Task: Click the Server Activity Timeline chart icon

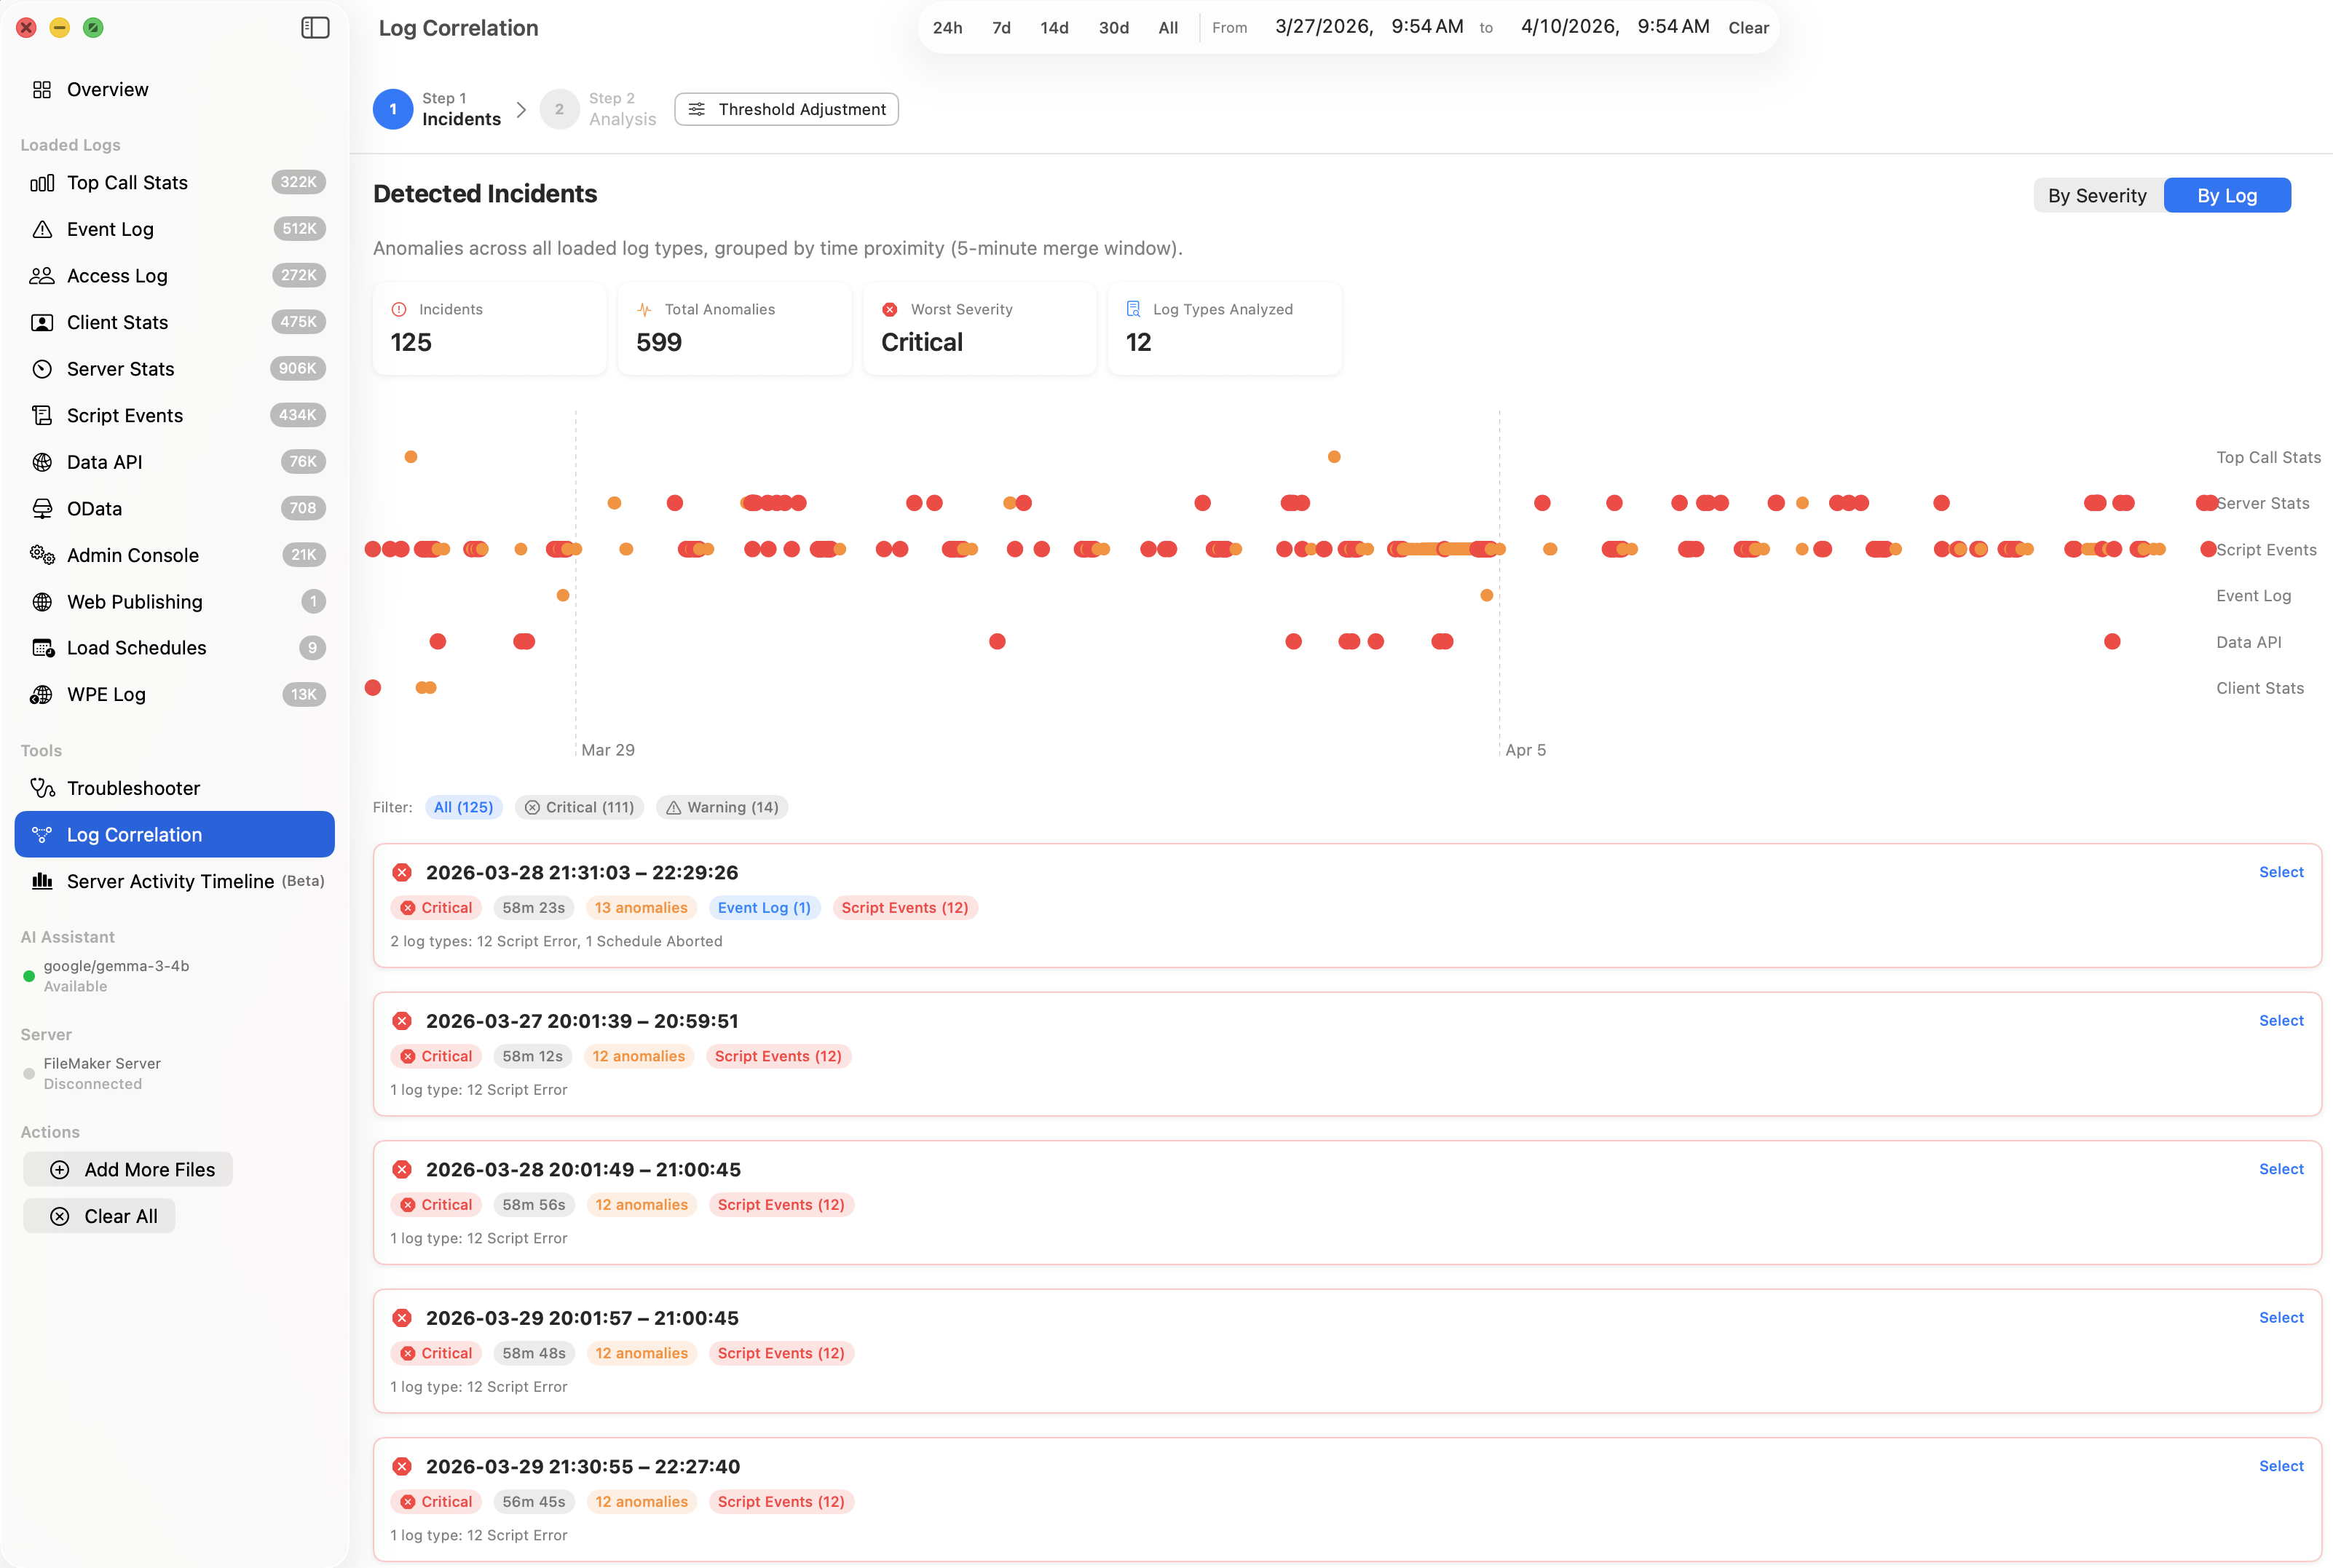Action: coord(41,881)
